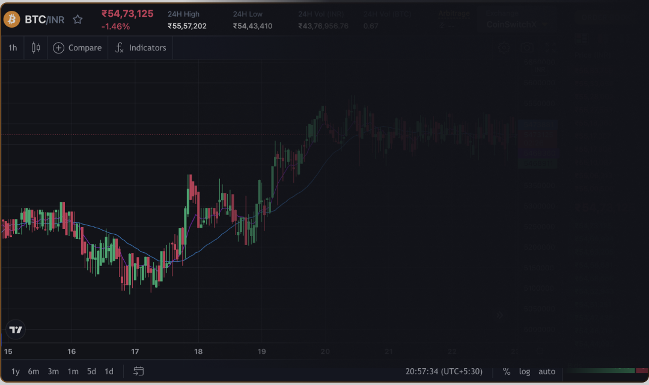Open the Compare dialog
The width and height of the screenshot is (649, 385).
(78, 47)
